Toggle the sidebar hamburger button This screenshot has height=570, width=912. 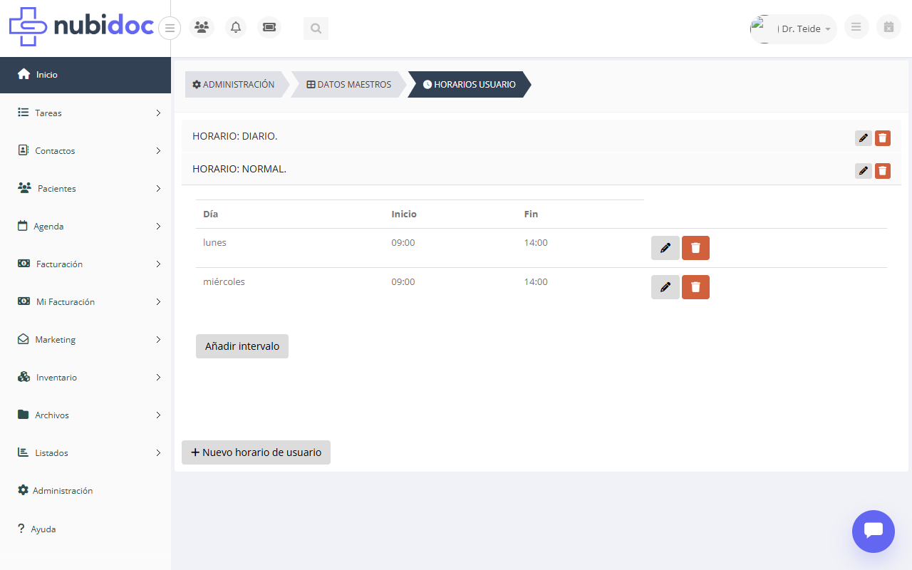pos(170,28)
